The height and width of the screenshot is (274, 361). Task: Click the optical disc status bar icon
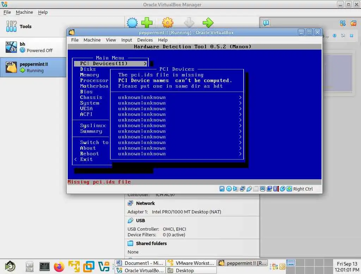229,189
